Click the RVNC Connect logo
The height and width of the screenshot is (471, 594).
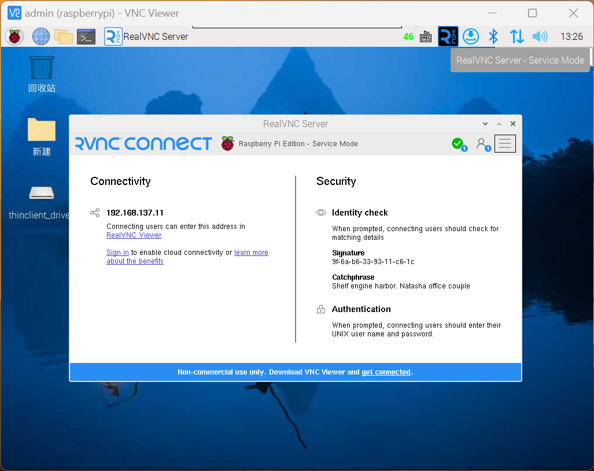click(x=143, y=143)
